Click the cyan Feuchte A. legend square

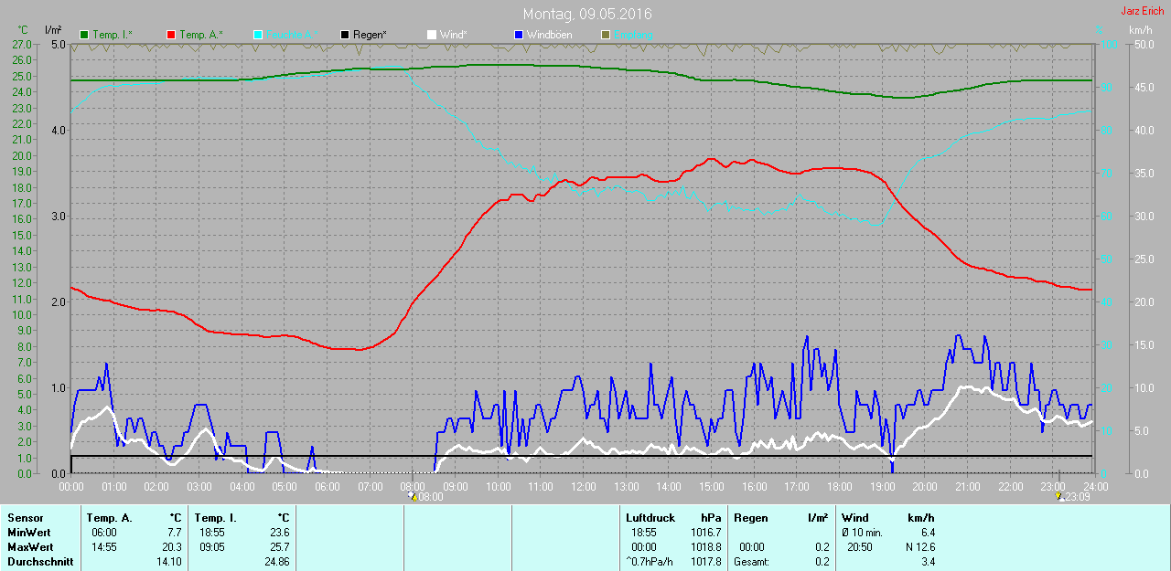tap(258, 35)
